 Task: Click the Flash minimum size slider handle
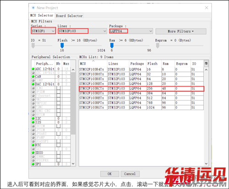62,45
